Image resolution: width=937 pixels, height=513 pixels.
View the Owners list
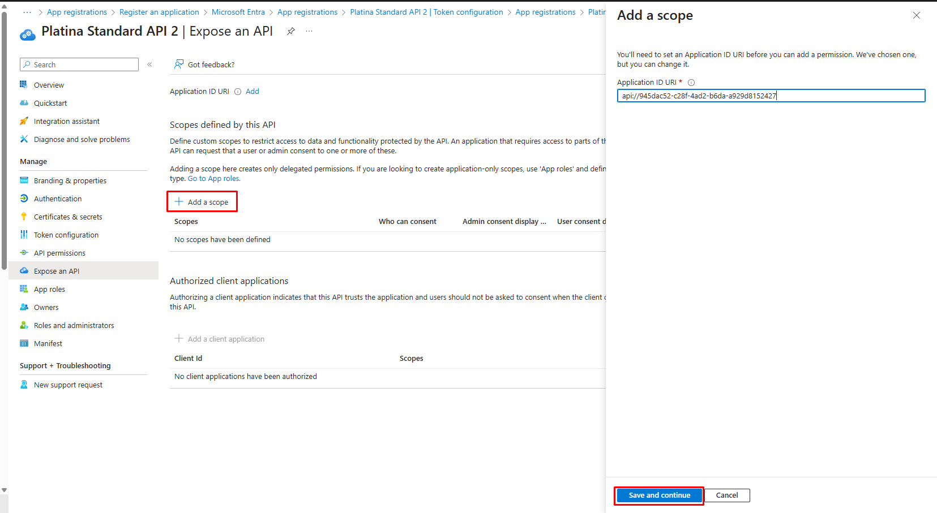46,307
